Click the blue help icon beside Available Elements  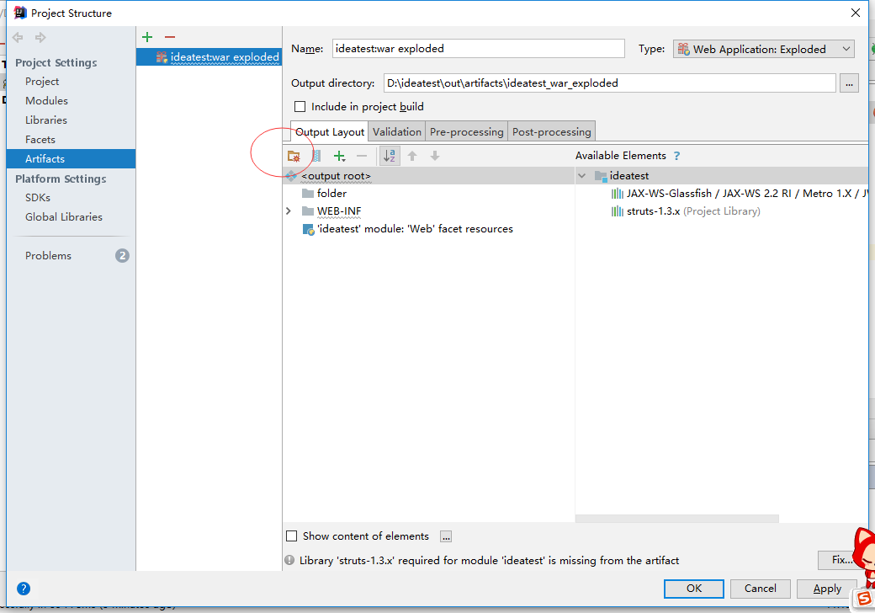coord(676,156)
